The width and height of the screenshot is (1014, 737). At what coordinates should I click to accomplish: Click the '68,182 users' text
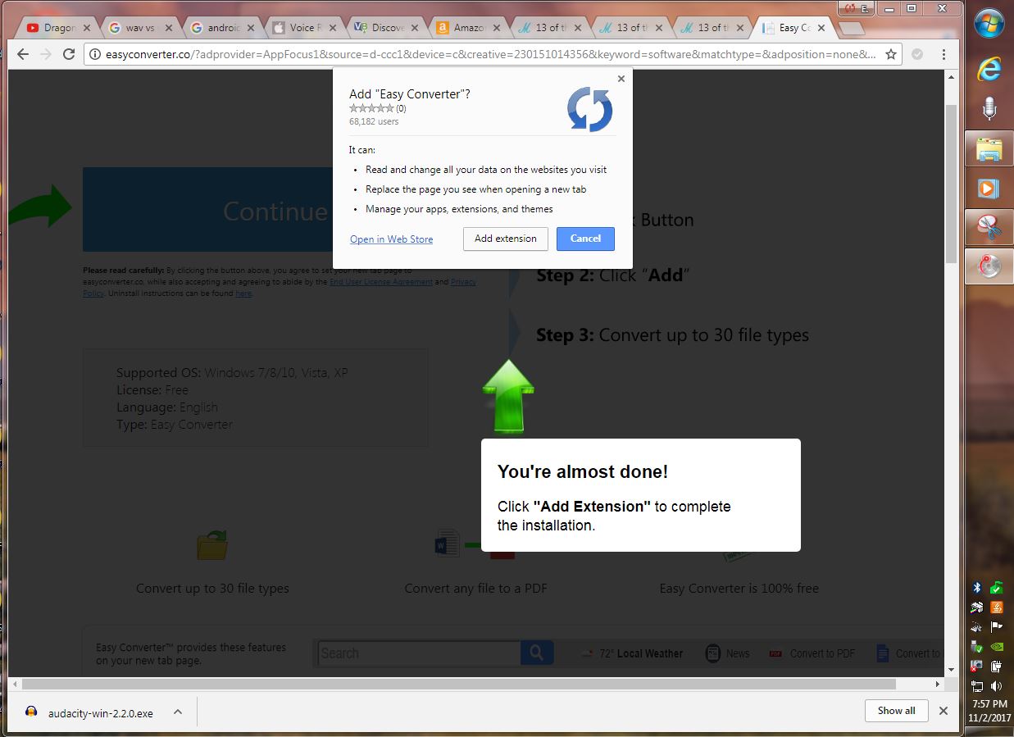[374, 121]
